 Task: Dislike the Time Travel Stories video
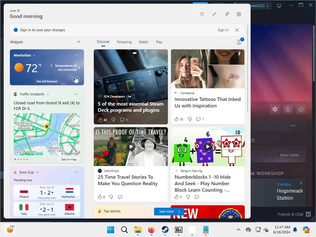(x=111, y=197)
